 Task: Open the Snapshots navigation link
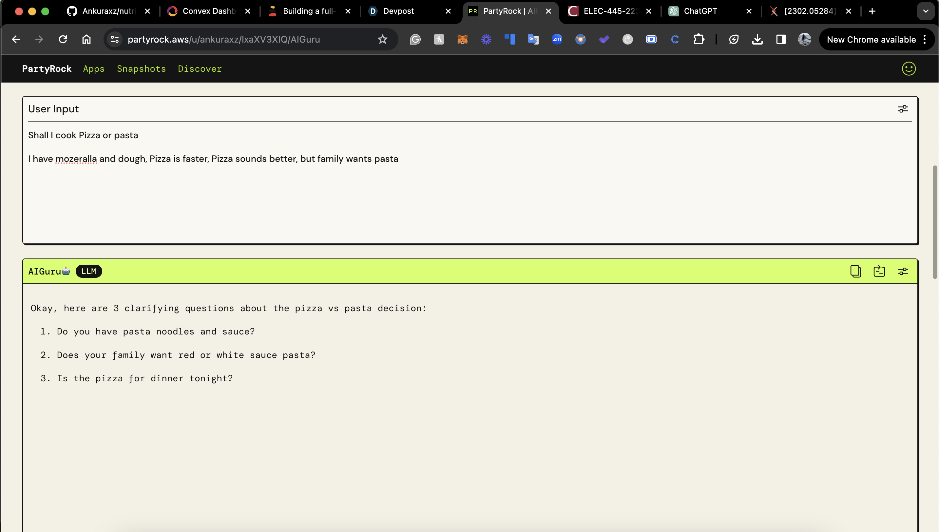coord(141,69)
